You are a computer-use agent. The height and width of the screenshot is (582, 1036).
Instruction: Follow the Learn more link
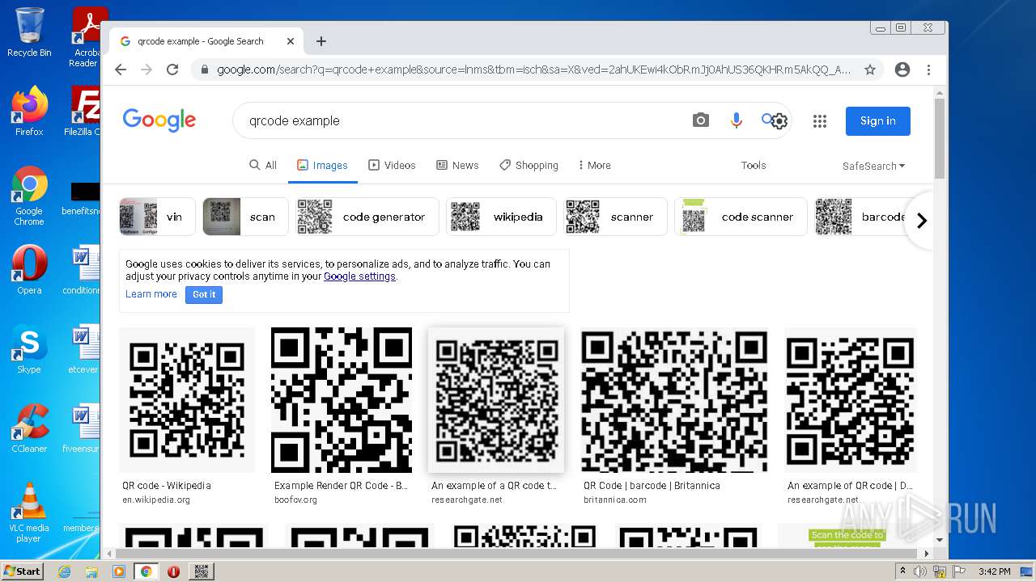pos(151,294)
